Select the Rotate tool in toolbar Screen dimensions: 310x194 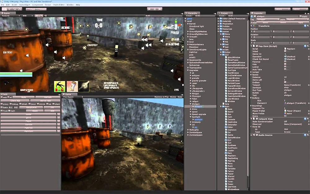click(x=15, y=9)
